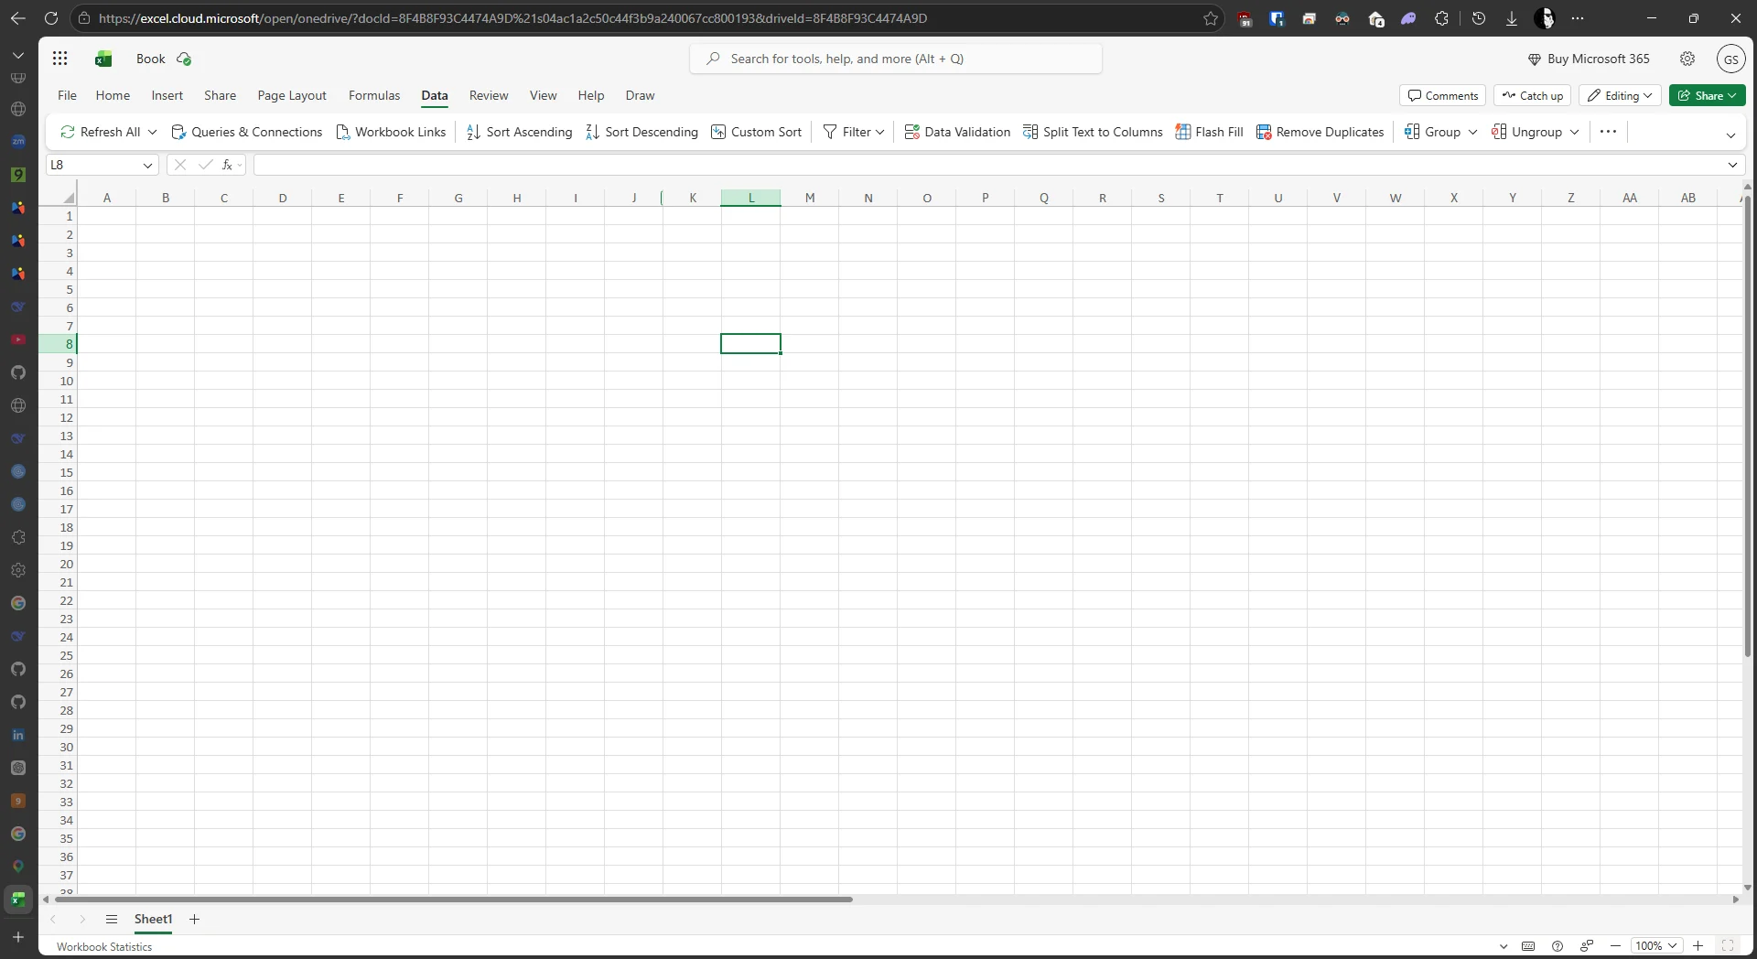Run Flash Fill
Screen dimensions: 1757x959
[1209, 132]
